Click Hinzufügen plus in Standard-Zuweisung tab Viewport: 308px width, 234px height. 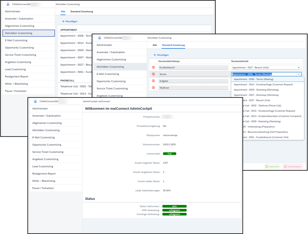[161, 55]
